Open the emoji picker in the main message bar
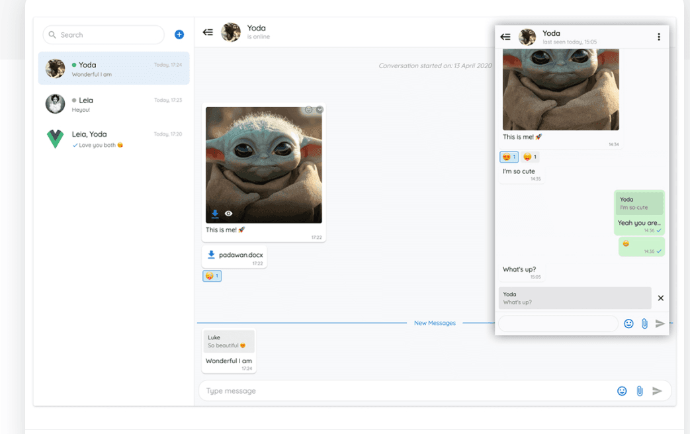The width and height of the screenshot is (690, 434). 622,390
